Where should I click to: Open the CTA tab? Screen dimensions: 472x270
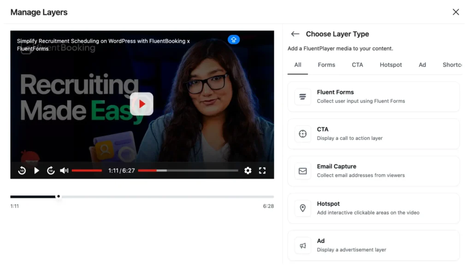[357, 65]
